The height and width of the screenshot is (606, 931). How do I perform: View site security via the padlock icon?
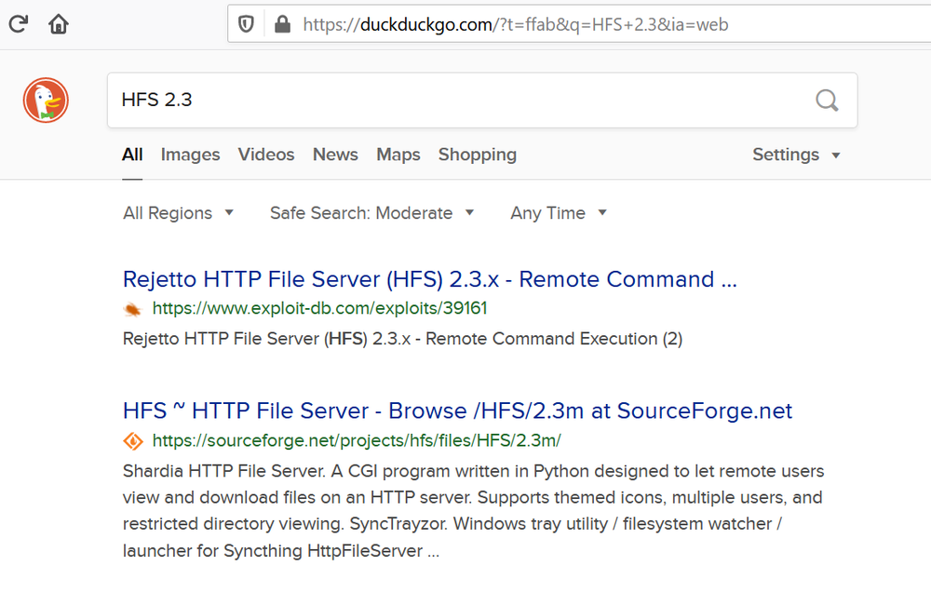point(283,24)
